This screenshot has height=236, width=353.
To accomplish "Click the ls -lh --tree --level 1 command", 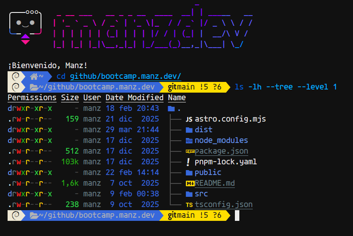I will point(286,87).
